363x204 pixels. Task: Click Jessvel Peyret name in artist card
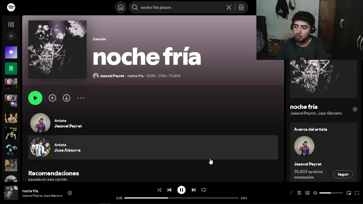[308, 164]
